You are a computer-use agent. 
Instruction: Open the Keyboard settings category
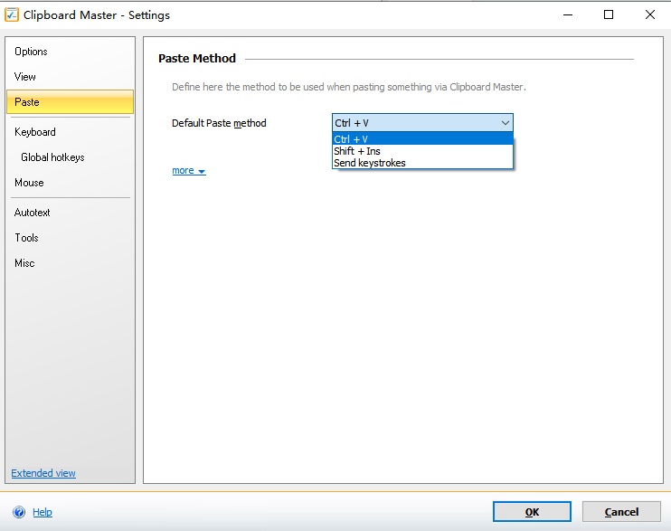click(x=35, y=132)
